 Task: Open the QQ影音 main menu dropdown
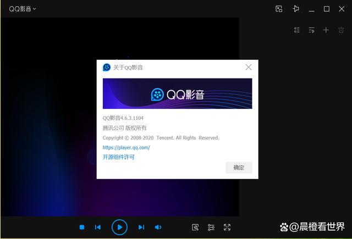pyautogui.click(x=22, y=9)
